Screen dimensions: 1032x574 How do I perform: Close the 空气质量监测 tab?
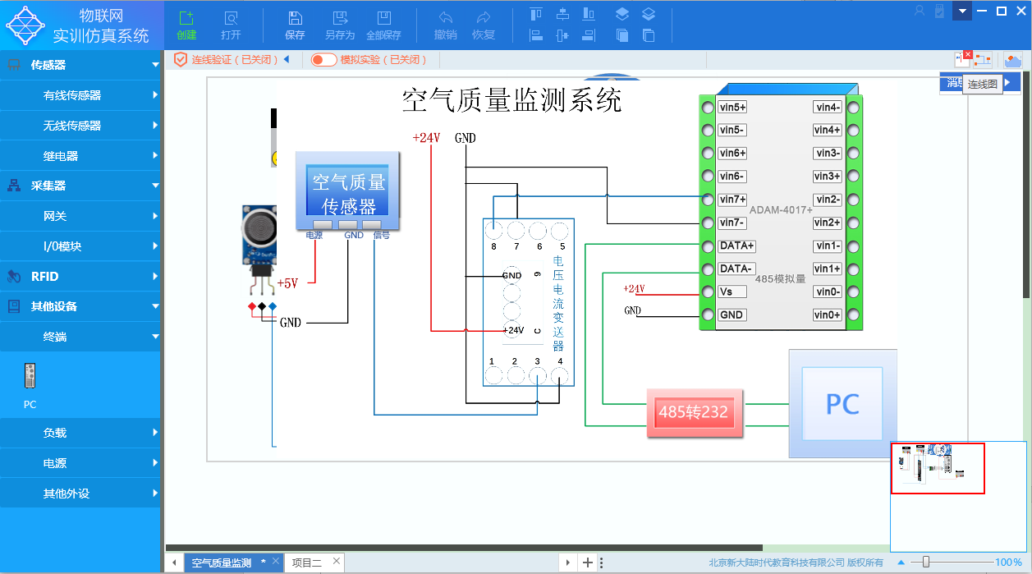coord(276,562)
